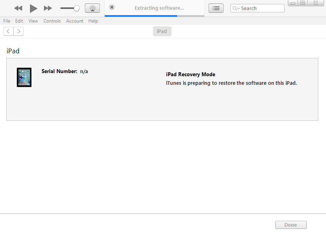
Task: Click into the Search field
Action: [258, 8]
